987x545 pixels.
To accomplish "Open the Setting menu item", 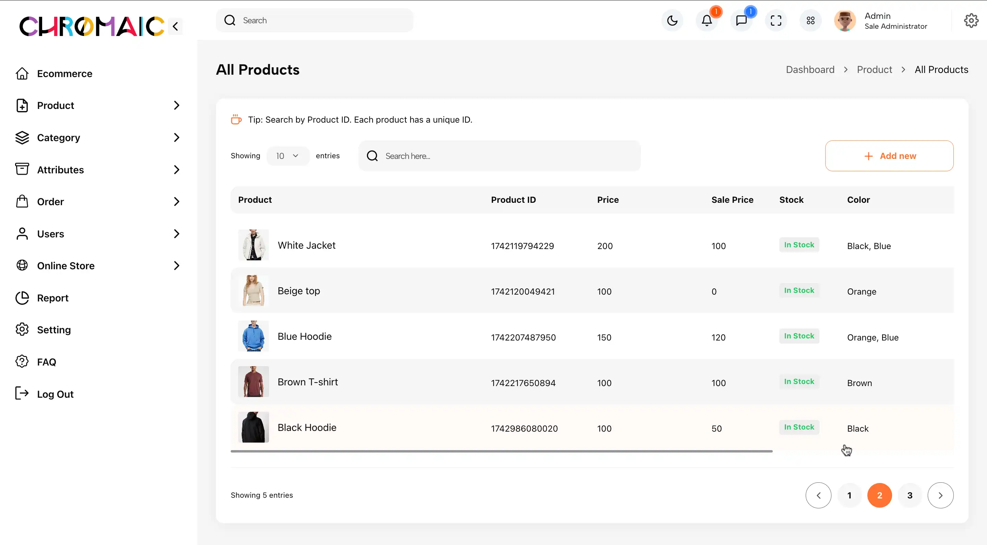I will pyautogui.click(x=54, y=330).
